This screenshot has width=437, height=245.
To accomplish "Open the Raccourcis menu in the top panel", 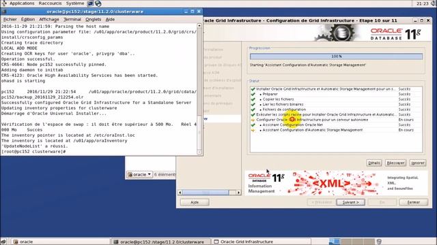I will tap(50, 3).
